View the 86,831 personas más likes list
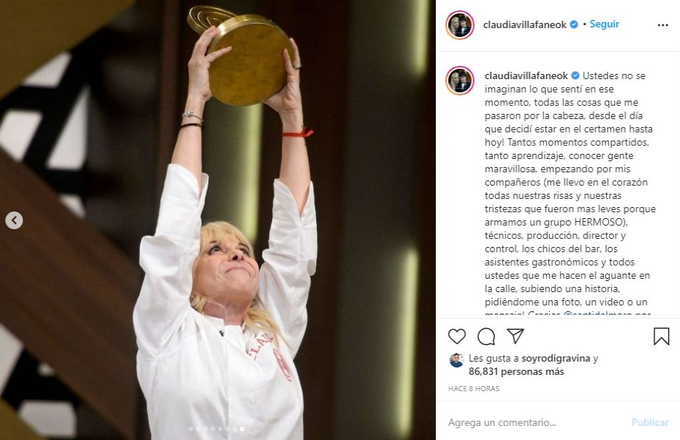The width and height of the screenshot is (680, 440). pos(516,371)
